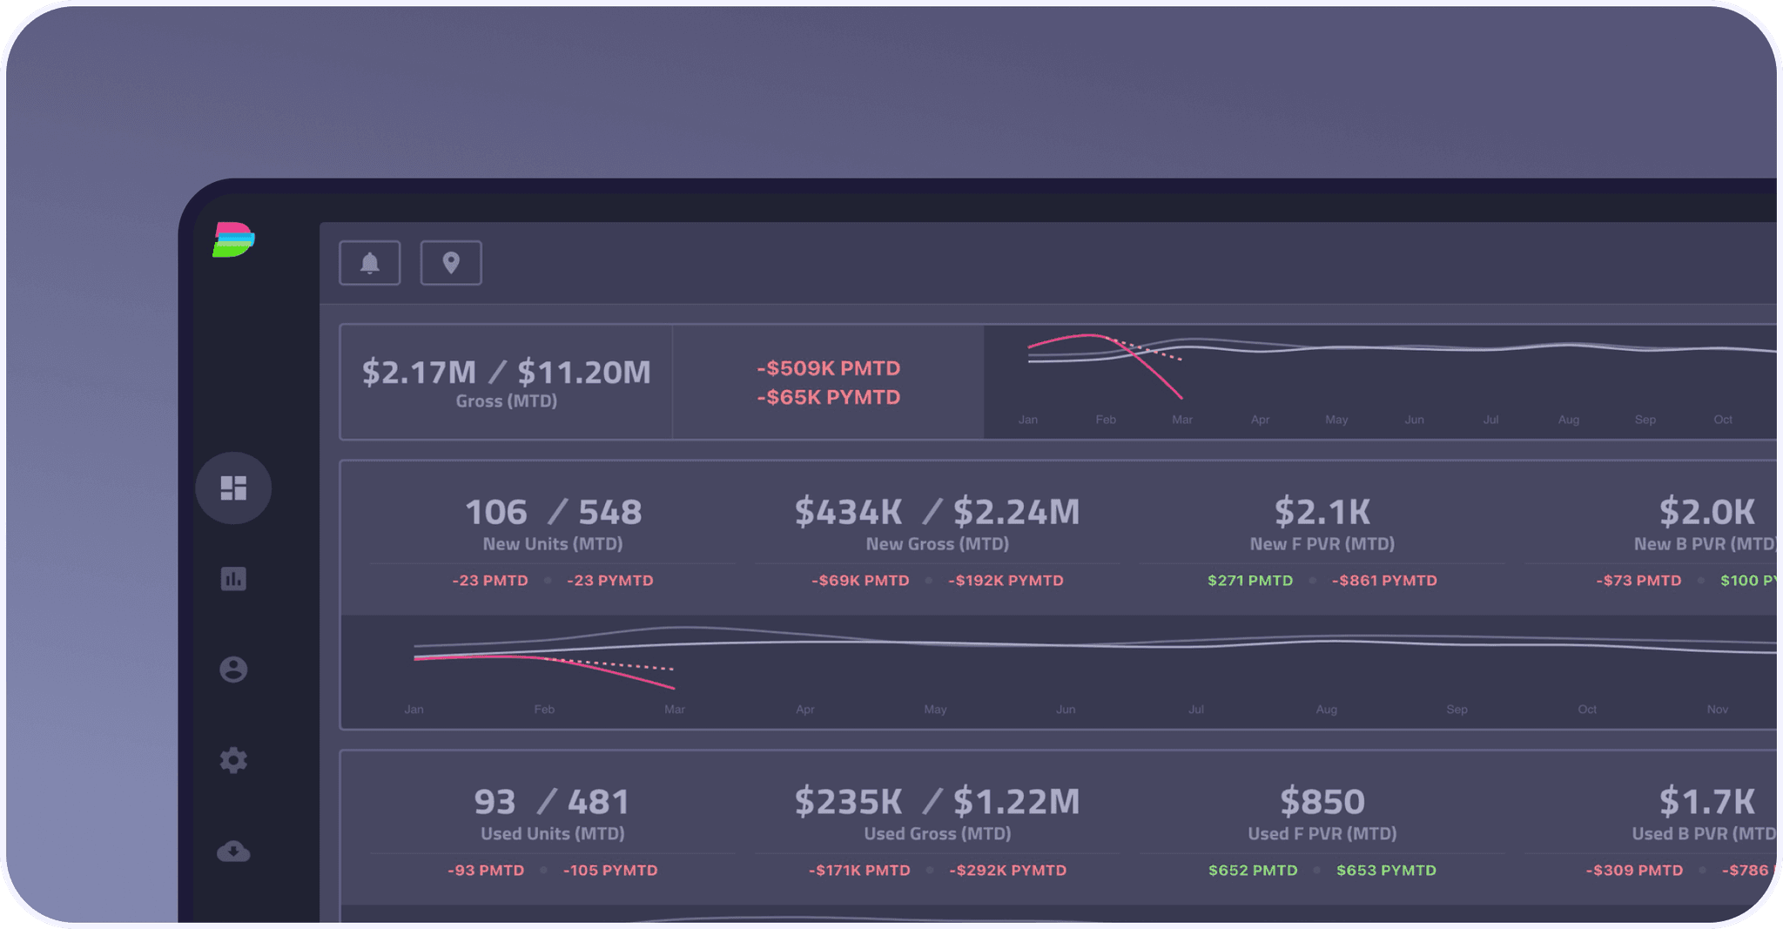1783x929 pixels.
Task: Open the Used Units (MTD) card
Action: coord(552,812)
